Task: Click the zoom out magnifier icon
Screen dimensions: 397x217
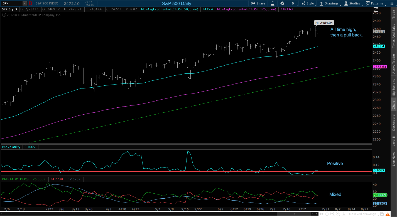Action: point(338,214)
